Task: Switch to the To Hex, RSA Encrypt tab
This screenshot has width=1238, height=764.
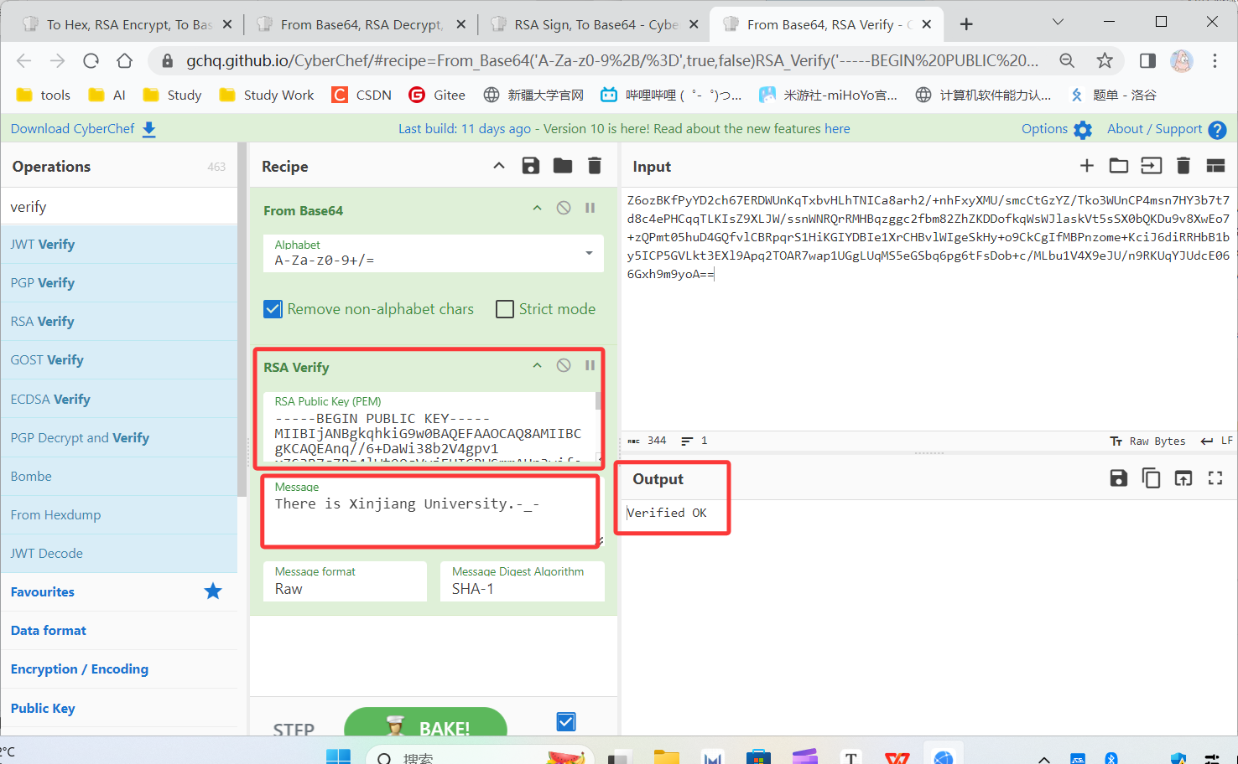Action: 126,24
